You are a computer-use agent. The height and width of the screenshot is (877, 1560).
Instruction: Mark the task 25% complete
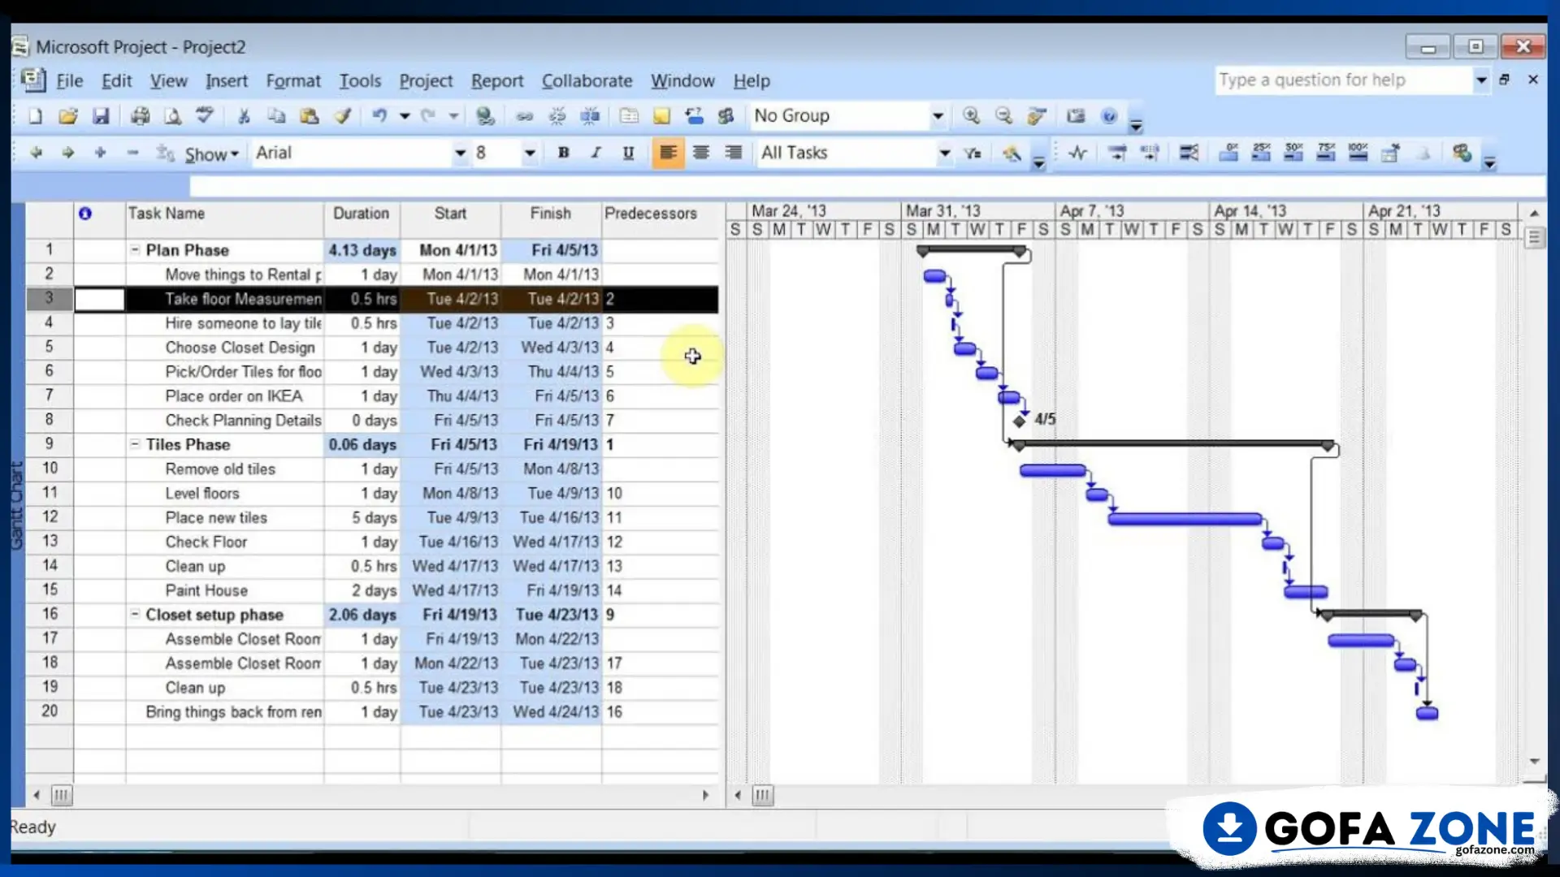1261,153
